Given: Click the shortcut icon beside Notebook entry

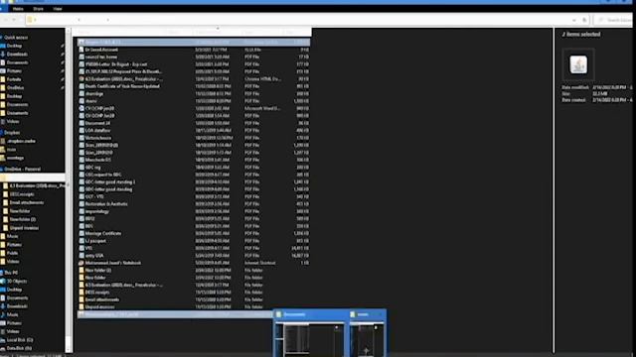Looking at the screenshot, I should [x=81, y=263].
